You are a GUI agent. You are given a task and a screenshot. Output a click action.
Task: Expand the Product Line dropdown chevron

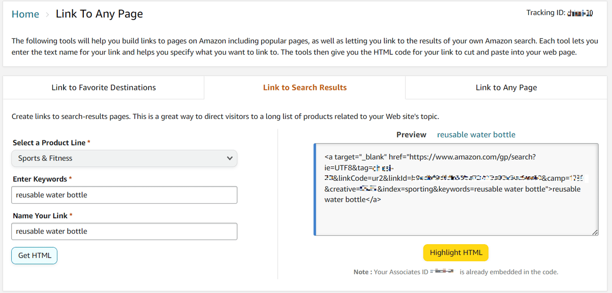click(229, 158)
